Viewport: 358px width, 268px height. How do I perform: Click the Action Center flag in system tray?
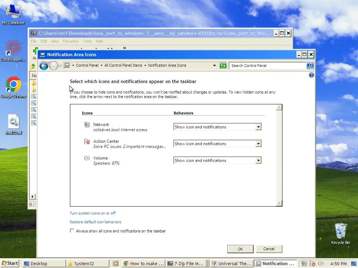point(313,264)
